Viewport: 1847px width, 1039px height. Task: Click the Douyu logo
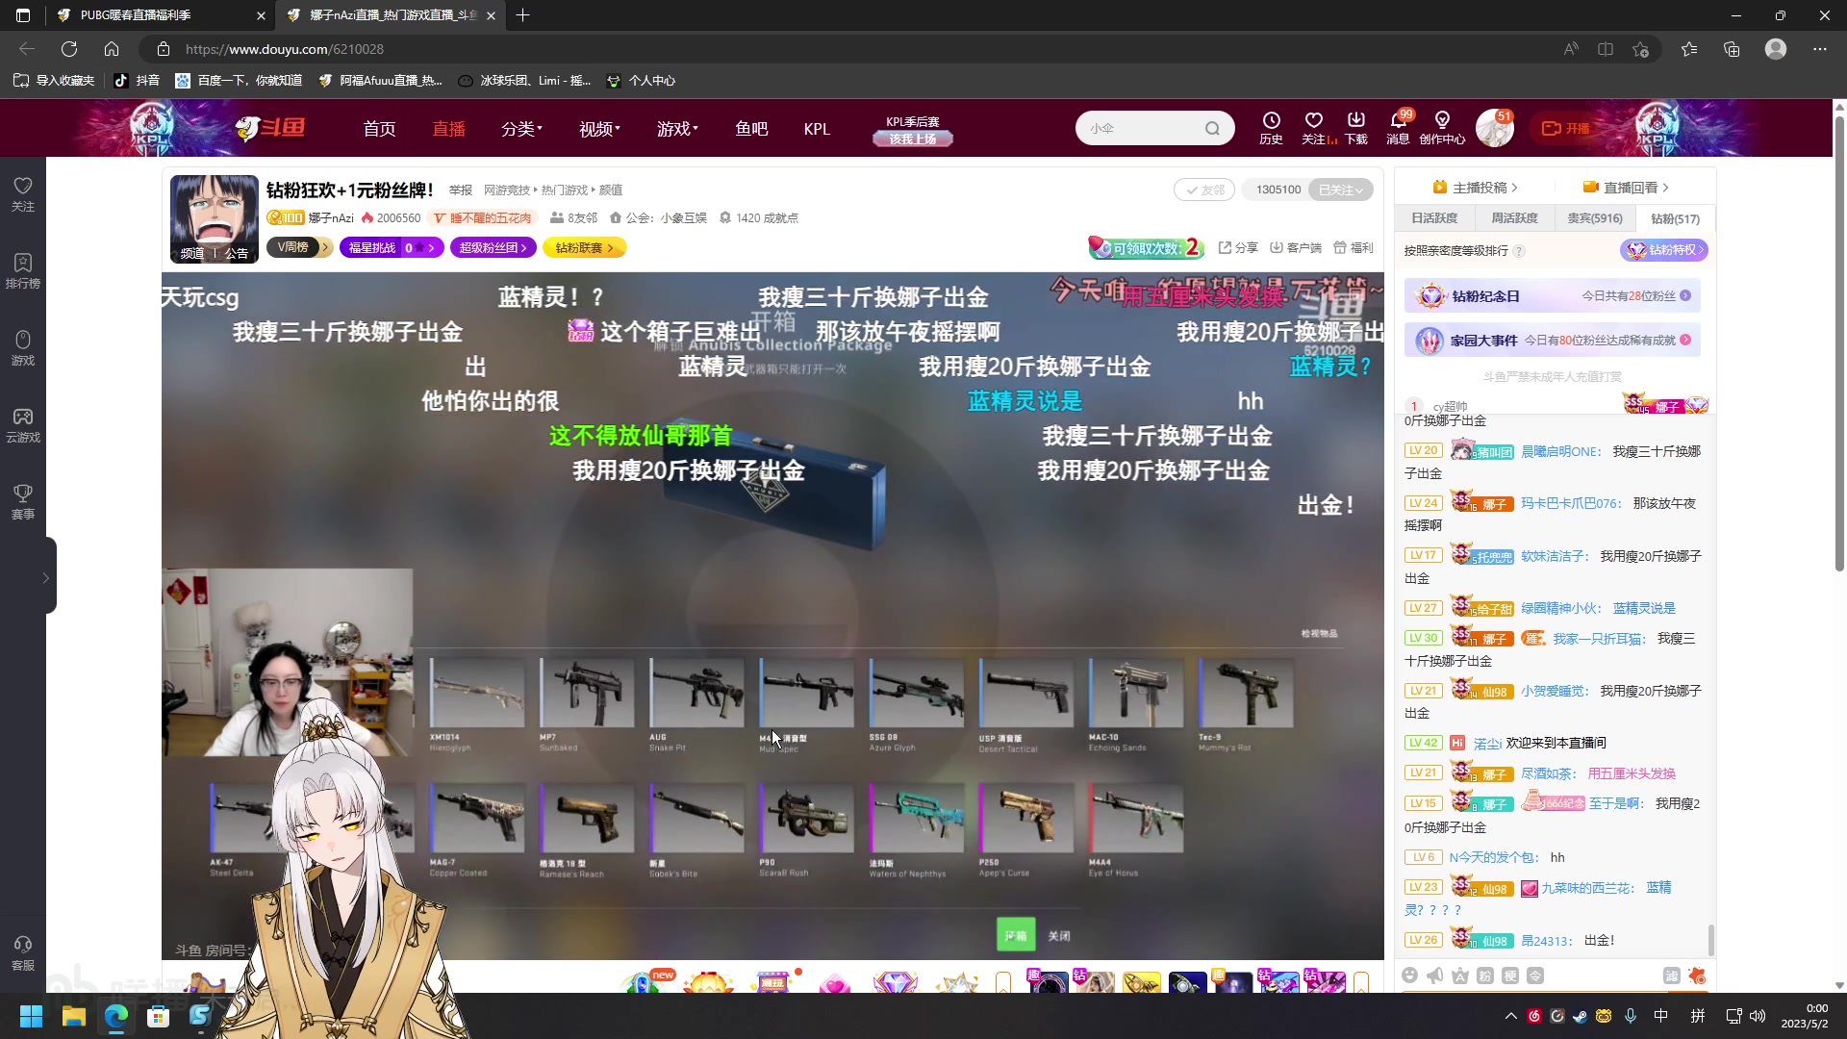tap(270, 127)
